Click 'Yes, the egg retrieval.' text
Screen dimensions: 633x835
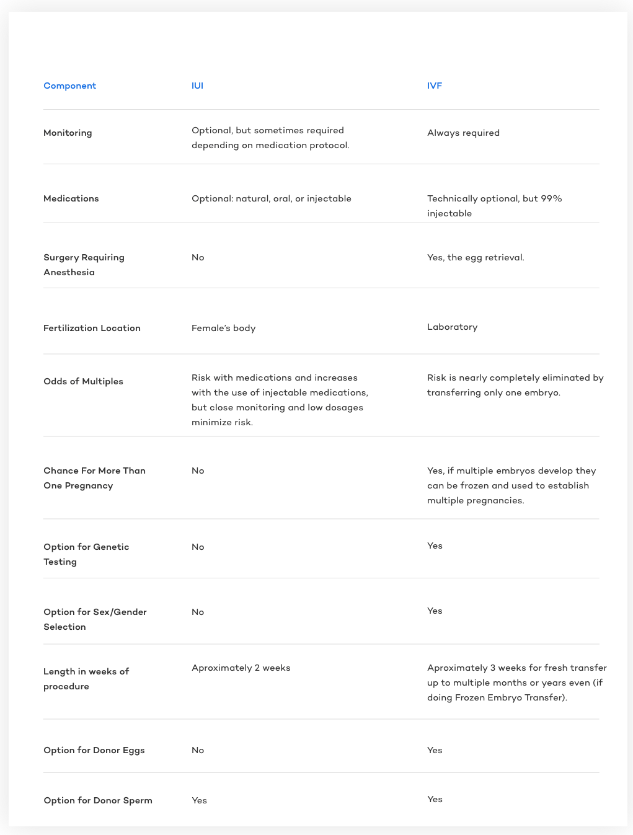tap(476, 257)
